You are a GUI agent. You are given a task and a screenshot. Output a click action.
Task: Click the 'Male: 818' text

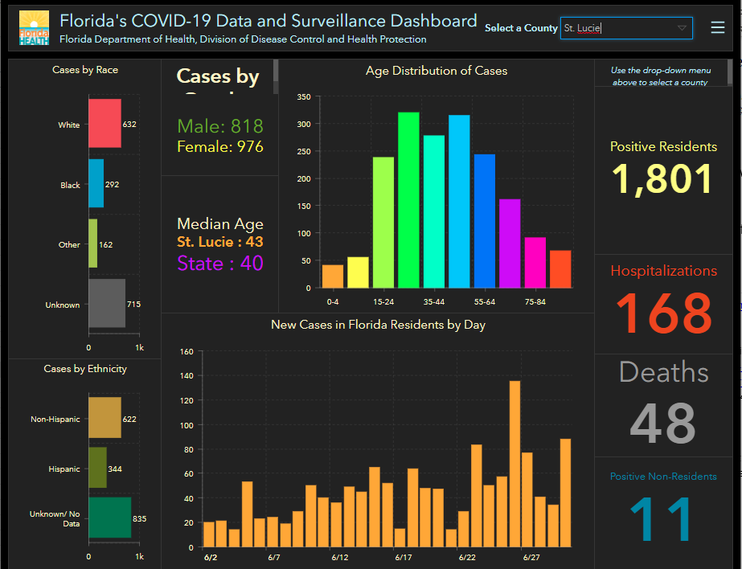pyautogui.click(x=220, y=126)
